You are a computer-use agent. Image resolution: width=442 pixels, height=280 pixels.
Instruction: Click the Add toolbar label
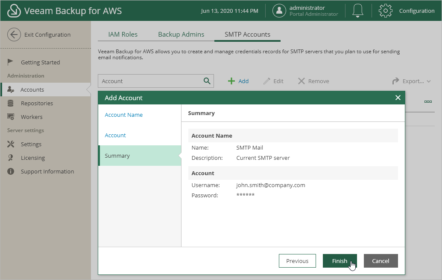click(x=243, y=81)
